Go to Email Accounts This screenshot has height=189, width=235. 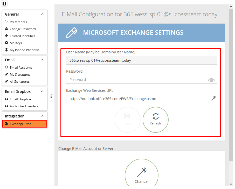tap(21, 68)
